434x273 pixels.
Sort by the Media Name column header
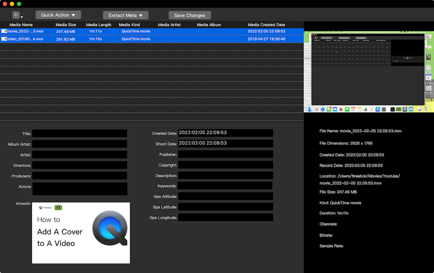(21, 25)
